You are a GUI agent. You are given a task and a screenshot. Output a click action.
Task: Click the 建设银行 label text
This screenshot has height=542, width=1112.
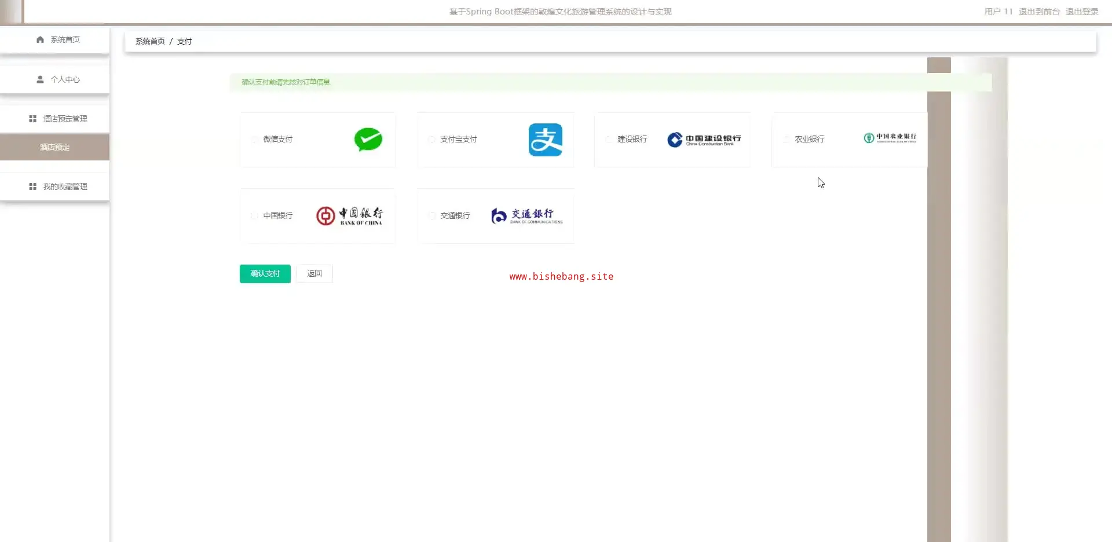tap(632, 140)
